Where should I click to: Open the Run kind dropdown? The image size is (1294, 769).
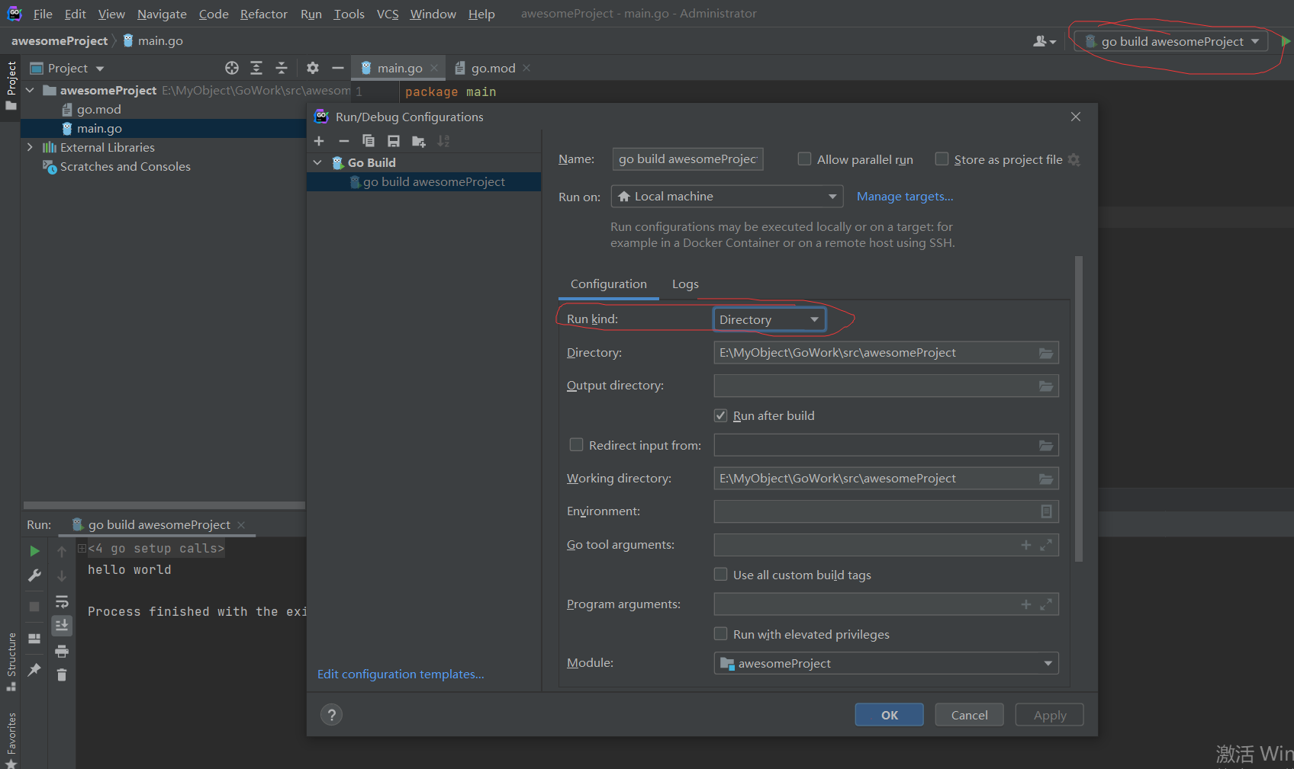tap(769, 319)
